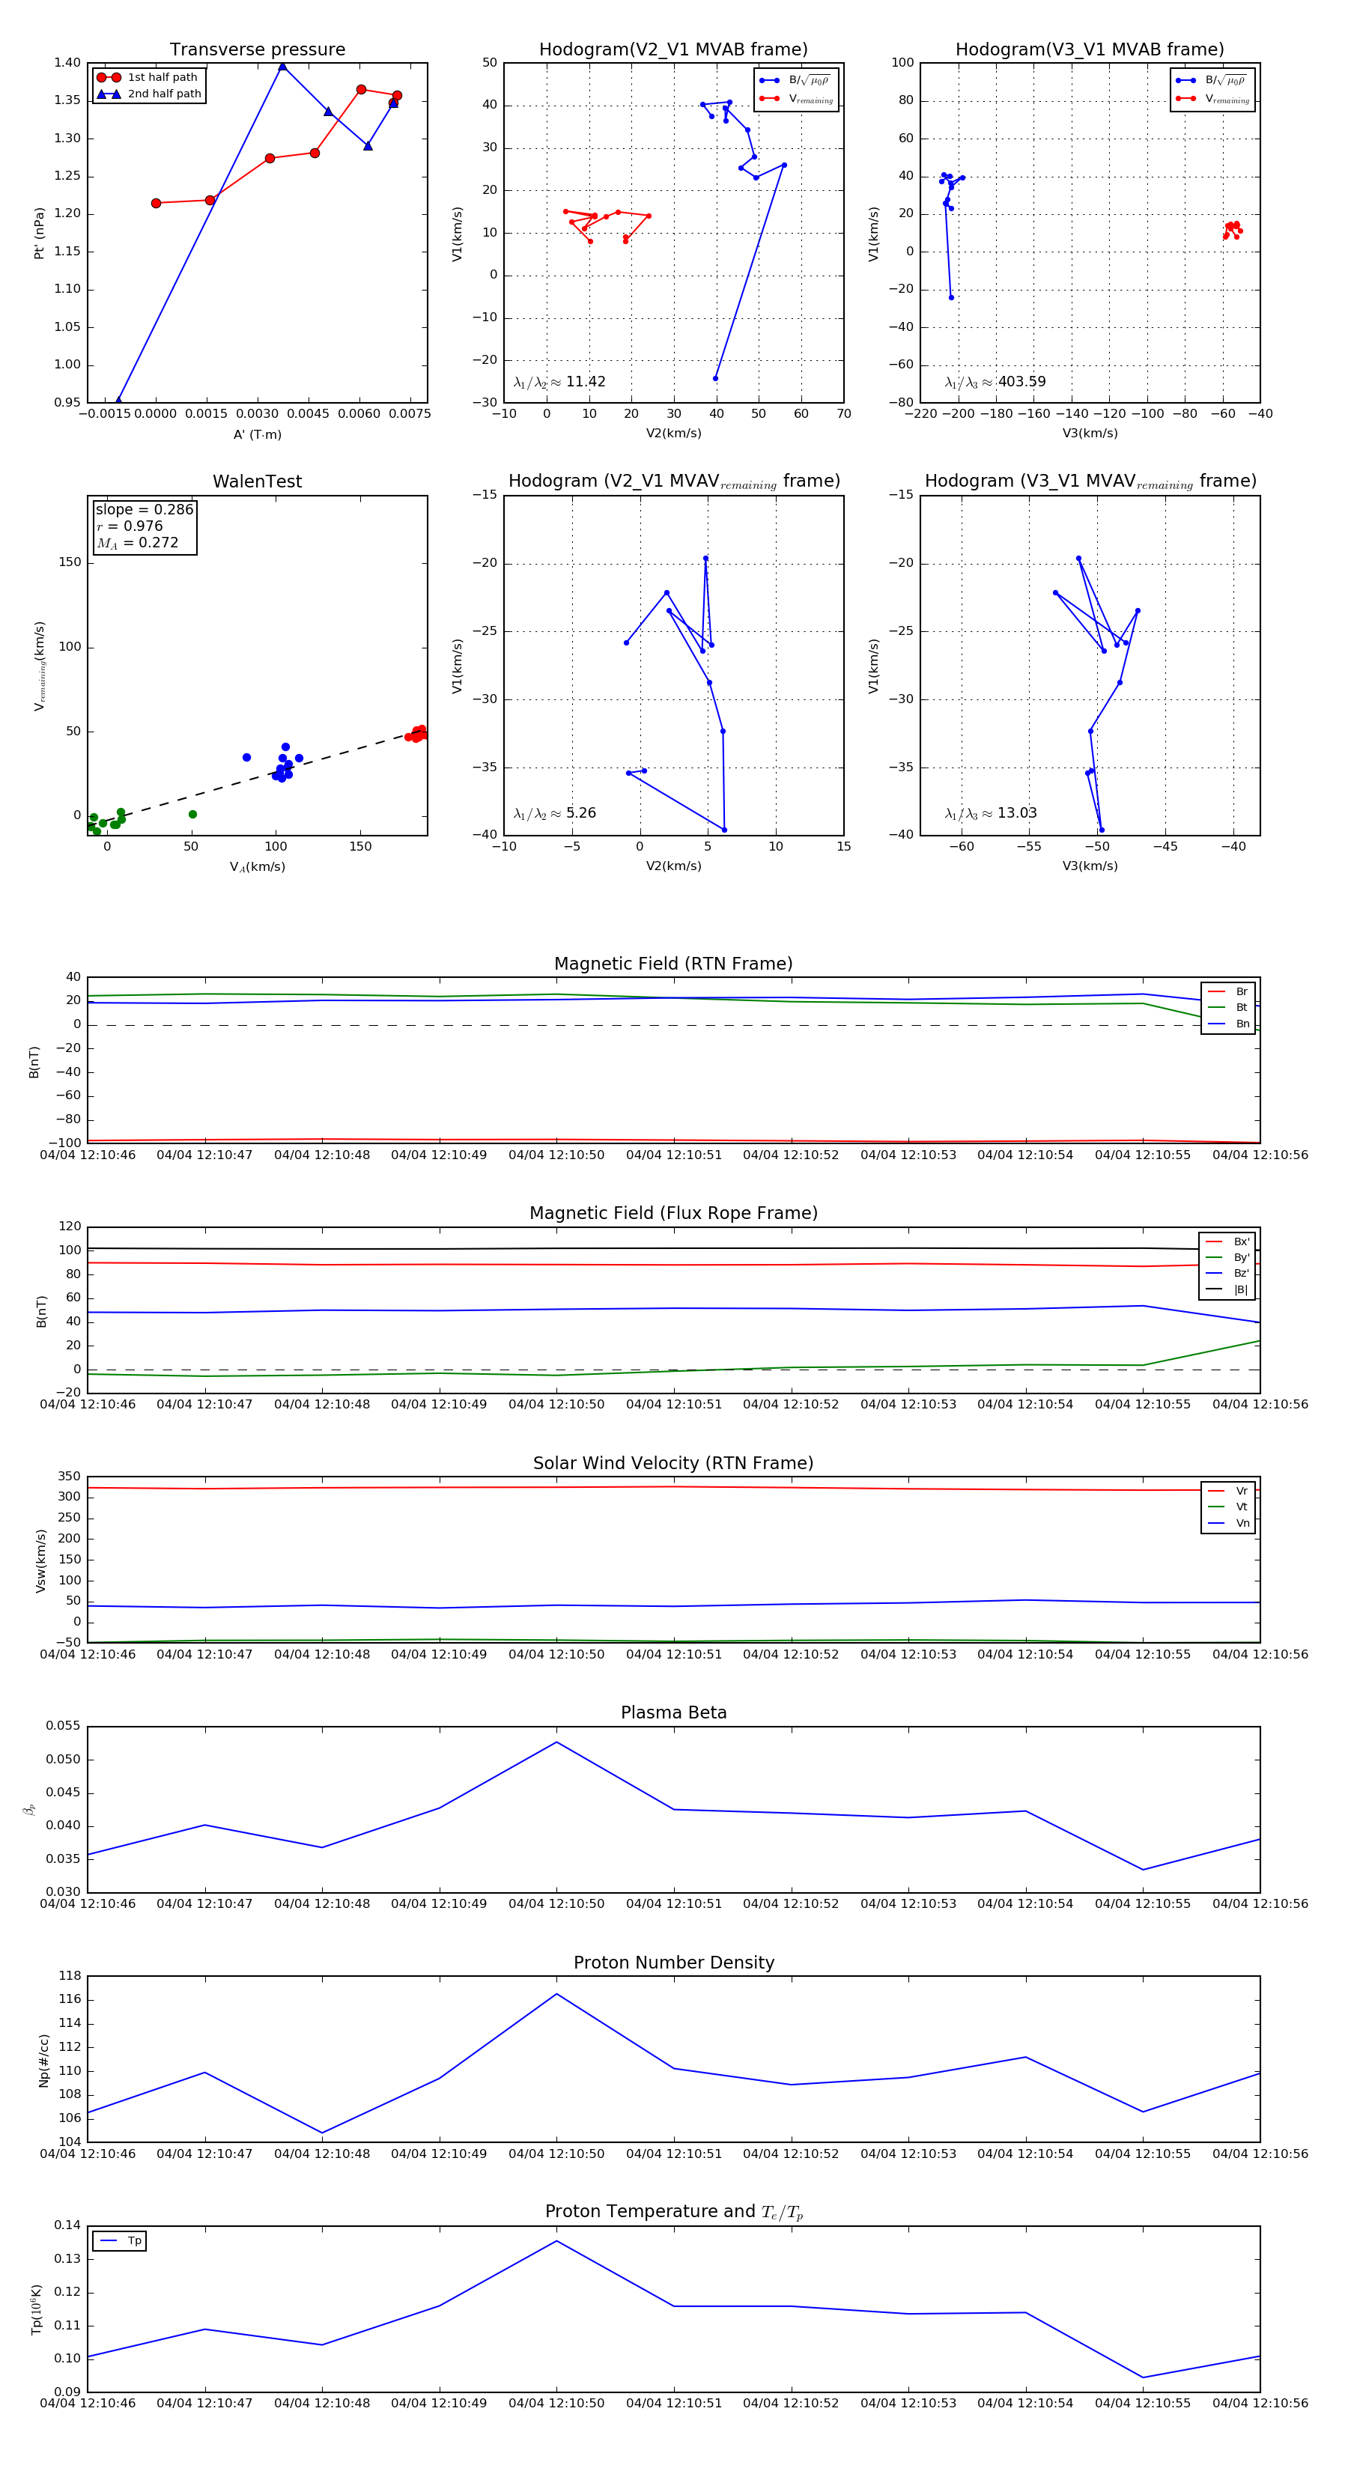Click the Plasma Beta '0.055' y-axis label

(64, 1726)
